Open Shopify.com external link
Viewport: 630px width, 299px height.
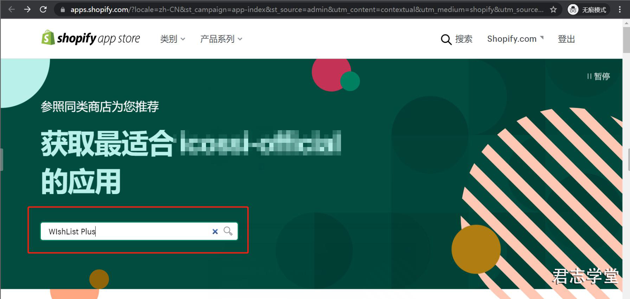tap(515, 39)
